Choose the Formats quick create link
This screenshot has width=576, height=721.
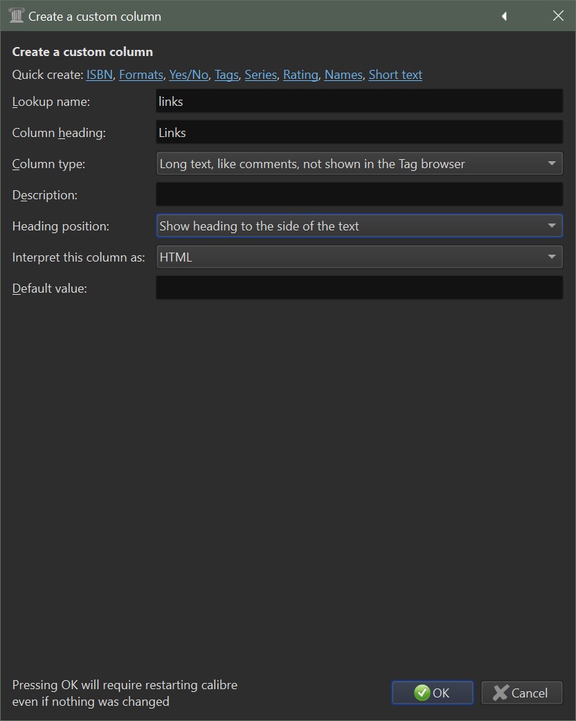tap(141, 75)
